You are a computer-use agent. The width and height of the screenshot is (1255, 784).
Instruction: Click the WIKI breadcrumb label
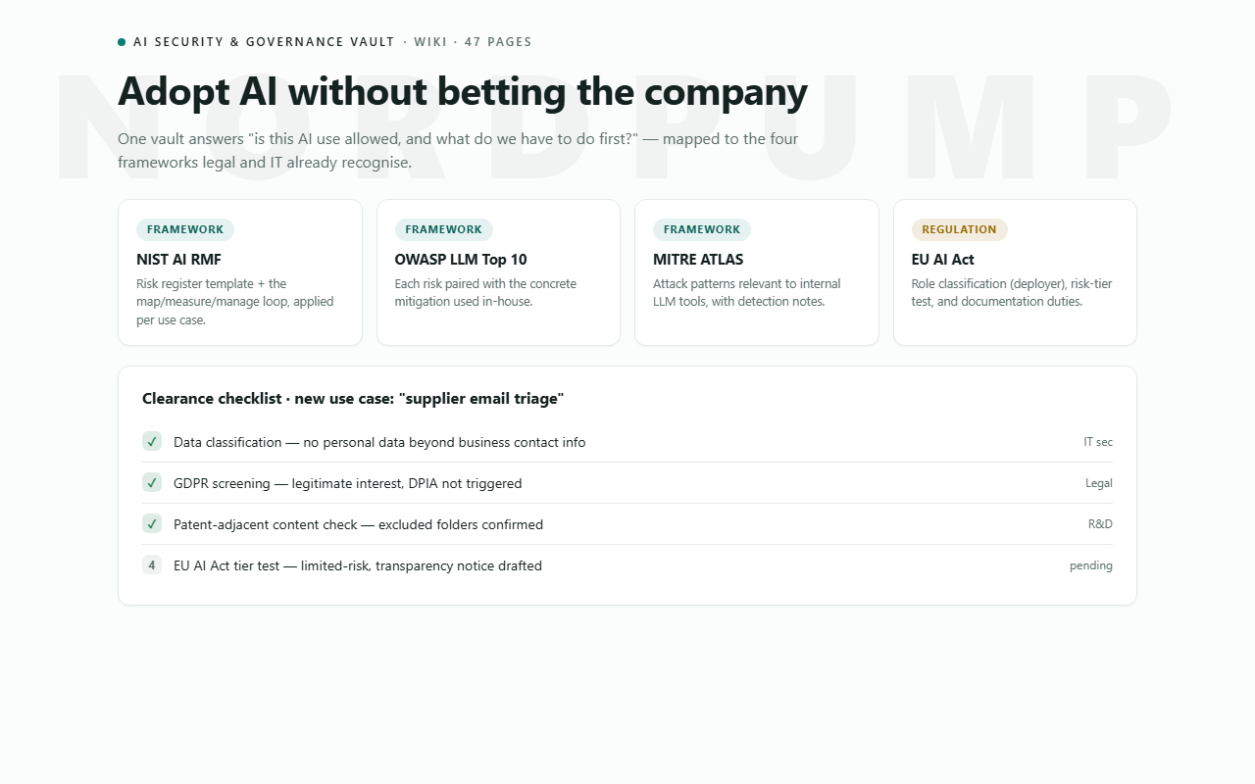(x=430, y=42)
